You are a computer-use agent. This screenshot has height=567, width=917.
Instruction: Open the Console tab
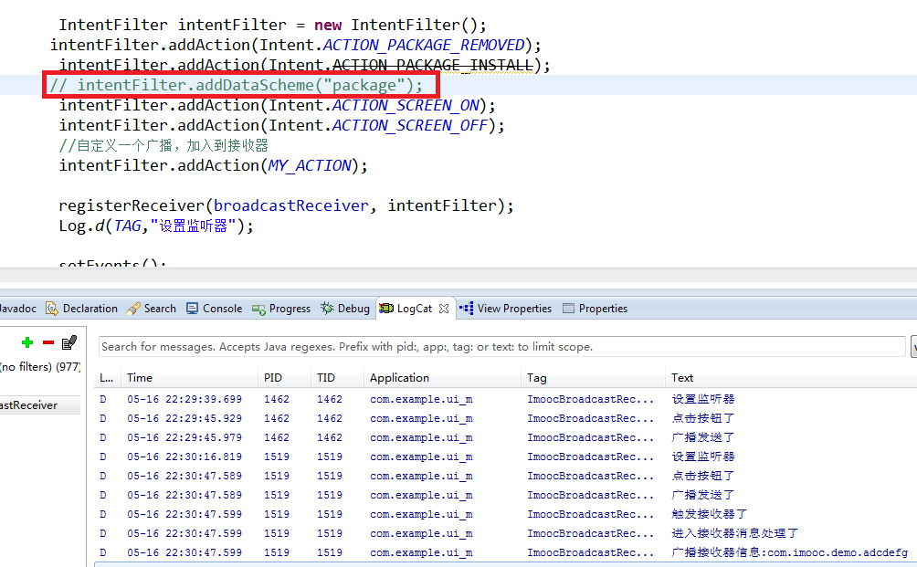(x=214, y=309)
